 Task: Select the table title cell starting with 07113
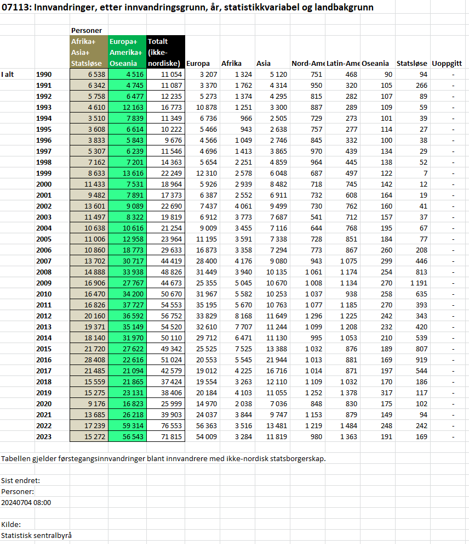(187, 7)
